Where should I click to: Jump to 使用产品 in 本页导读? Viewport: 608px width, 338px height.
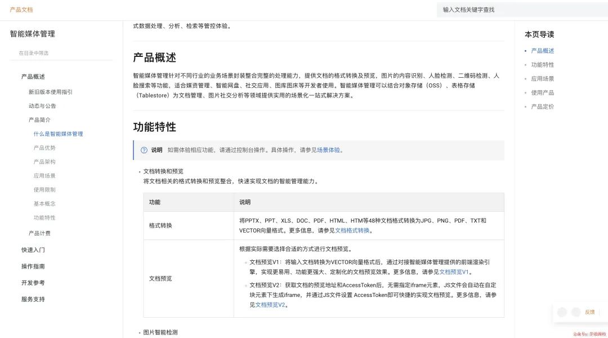click(543, 93)
